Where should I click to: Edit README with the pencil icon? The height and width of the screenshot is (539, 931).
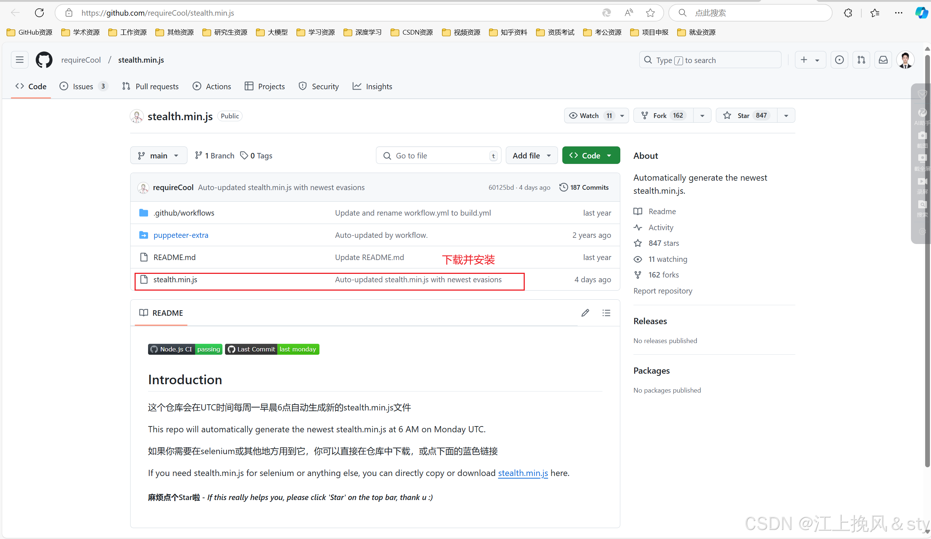click(585, 313)
